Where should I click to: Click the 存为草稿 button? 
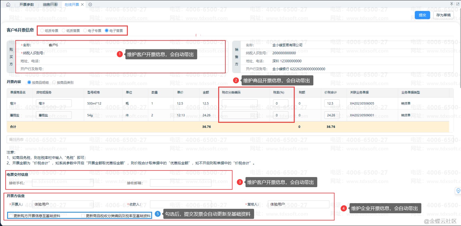pyautogui.click(x=443, y=15)
